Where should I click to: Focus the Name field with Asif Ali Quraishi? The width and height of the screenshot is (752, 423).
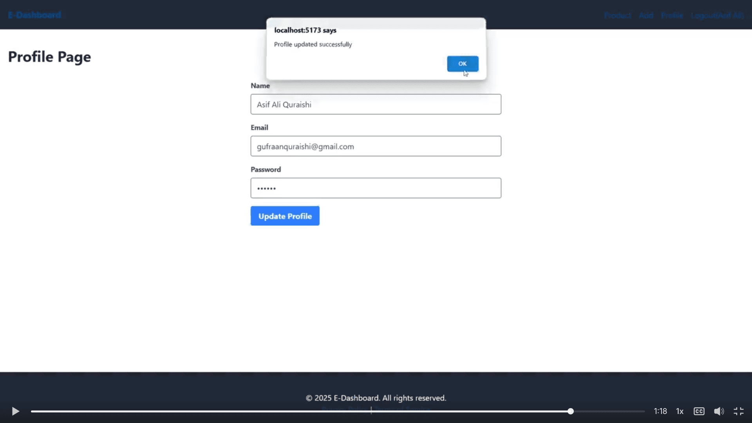pos(376,104)
